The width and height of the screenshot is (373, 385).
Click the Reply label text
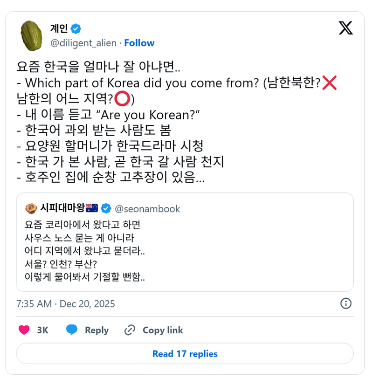pyautogui.click(x=97, y=330)
